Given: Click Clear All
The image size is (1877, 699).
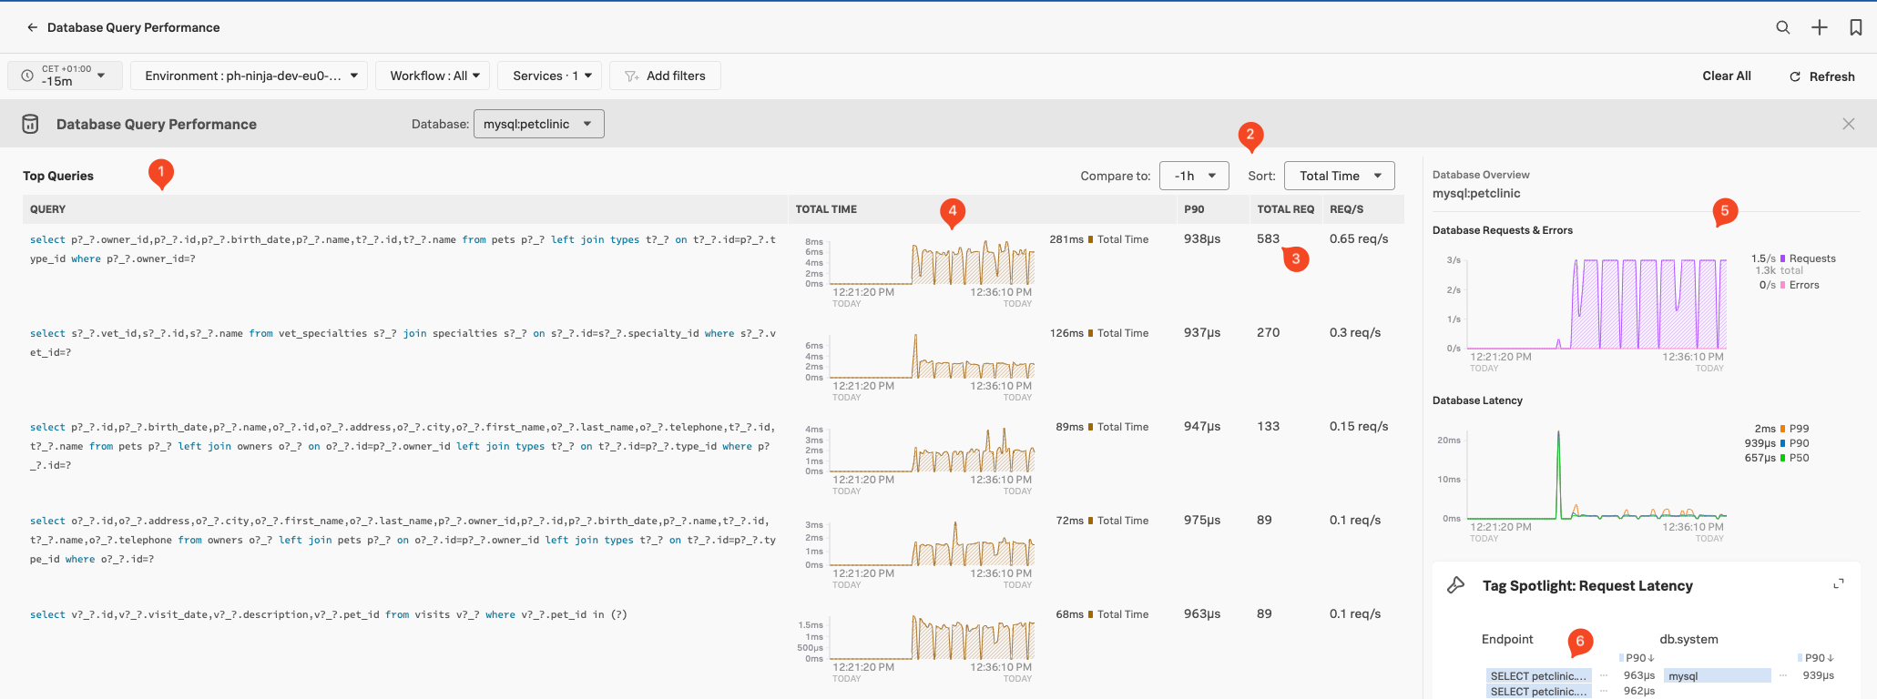Looking at the screenshot, I should pos(1727,76).
